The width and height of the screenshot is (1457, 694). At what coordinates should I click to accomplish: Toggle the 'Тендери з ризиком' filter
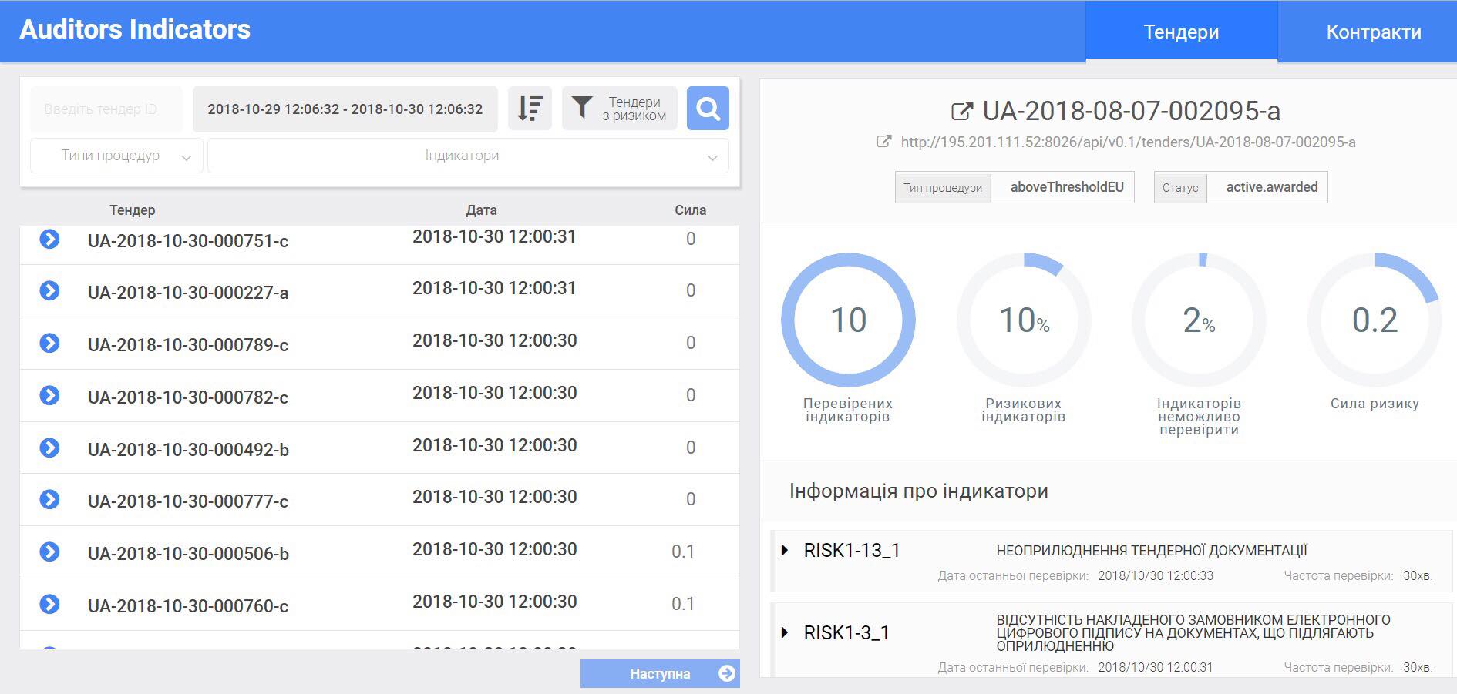point(619,109)
